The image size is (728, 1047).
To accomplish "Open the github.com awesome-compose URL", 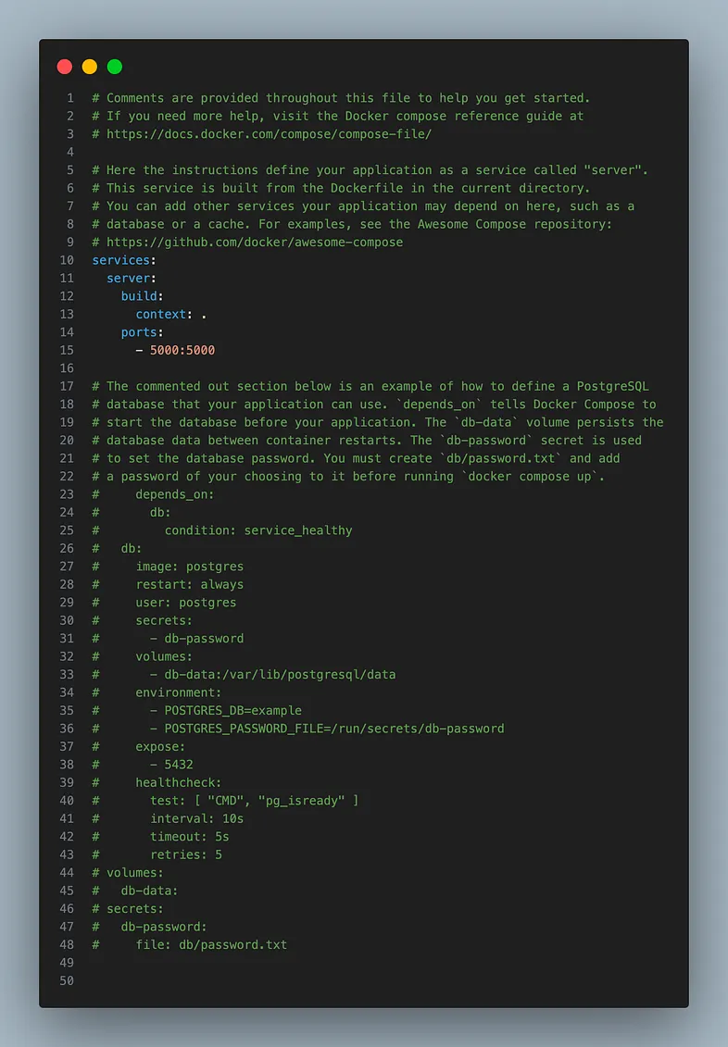I will coord(255,243).
